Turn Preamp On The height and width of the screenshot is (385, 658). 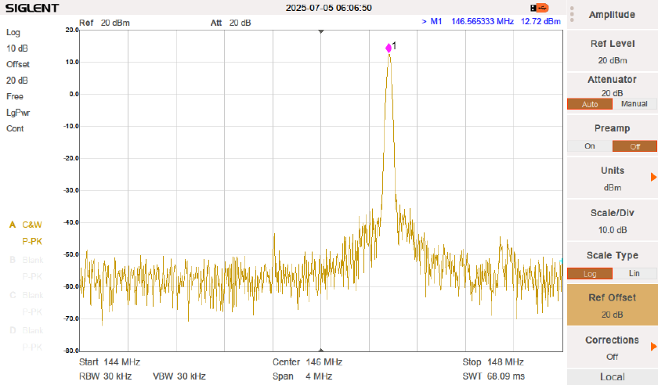coord(590,146)
